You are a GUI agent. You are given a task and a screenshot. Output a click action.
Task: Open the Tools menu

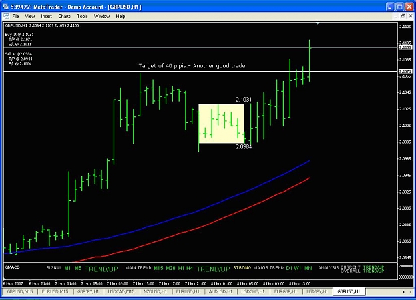tap(82, 16)
